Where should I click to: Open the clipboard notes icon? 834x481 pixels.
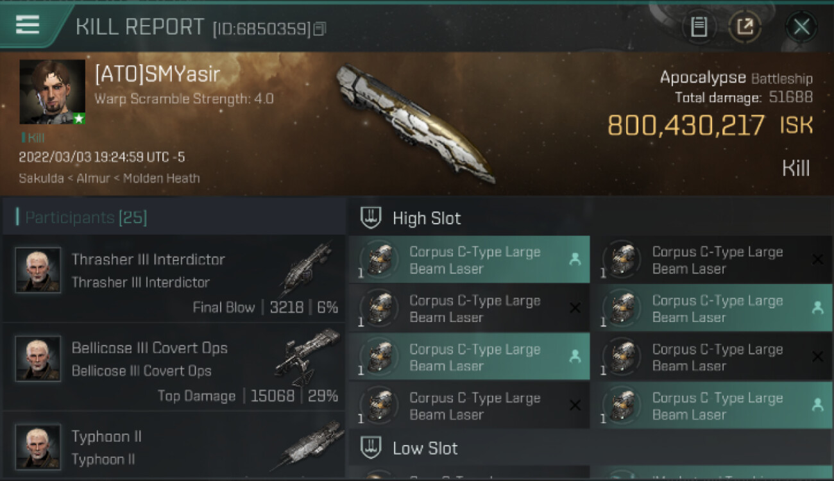click(x=699, y=27)
